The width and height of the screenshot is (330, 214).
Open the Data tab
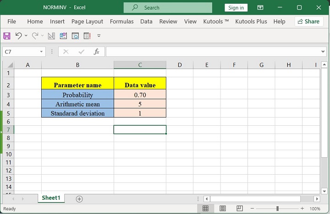click(146, 21)
